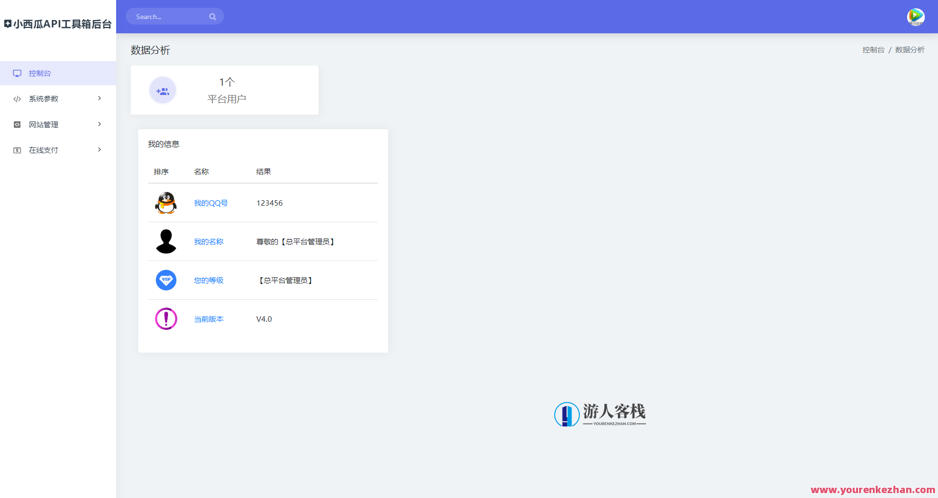938x498 pixels.
Task: Open 控制台 from the breadcrumb
Action: click(x=873, y=49)
